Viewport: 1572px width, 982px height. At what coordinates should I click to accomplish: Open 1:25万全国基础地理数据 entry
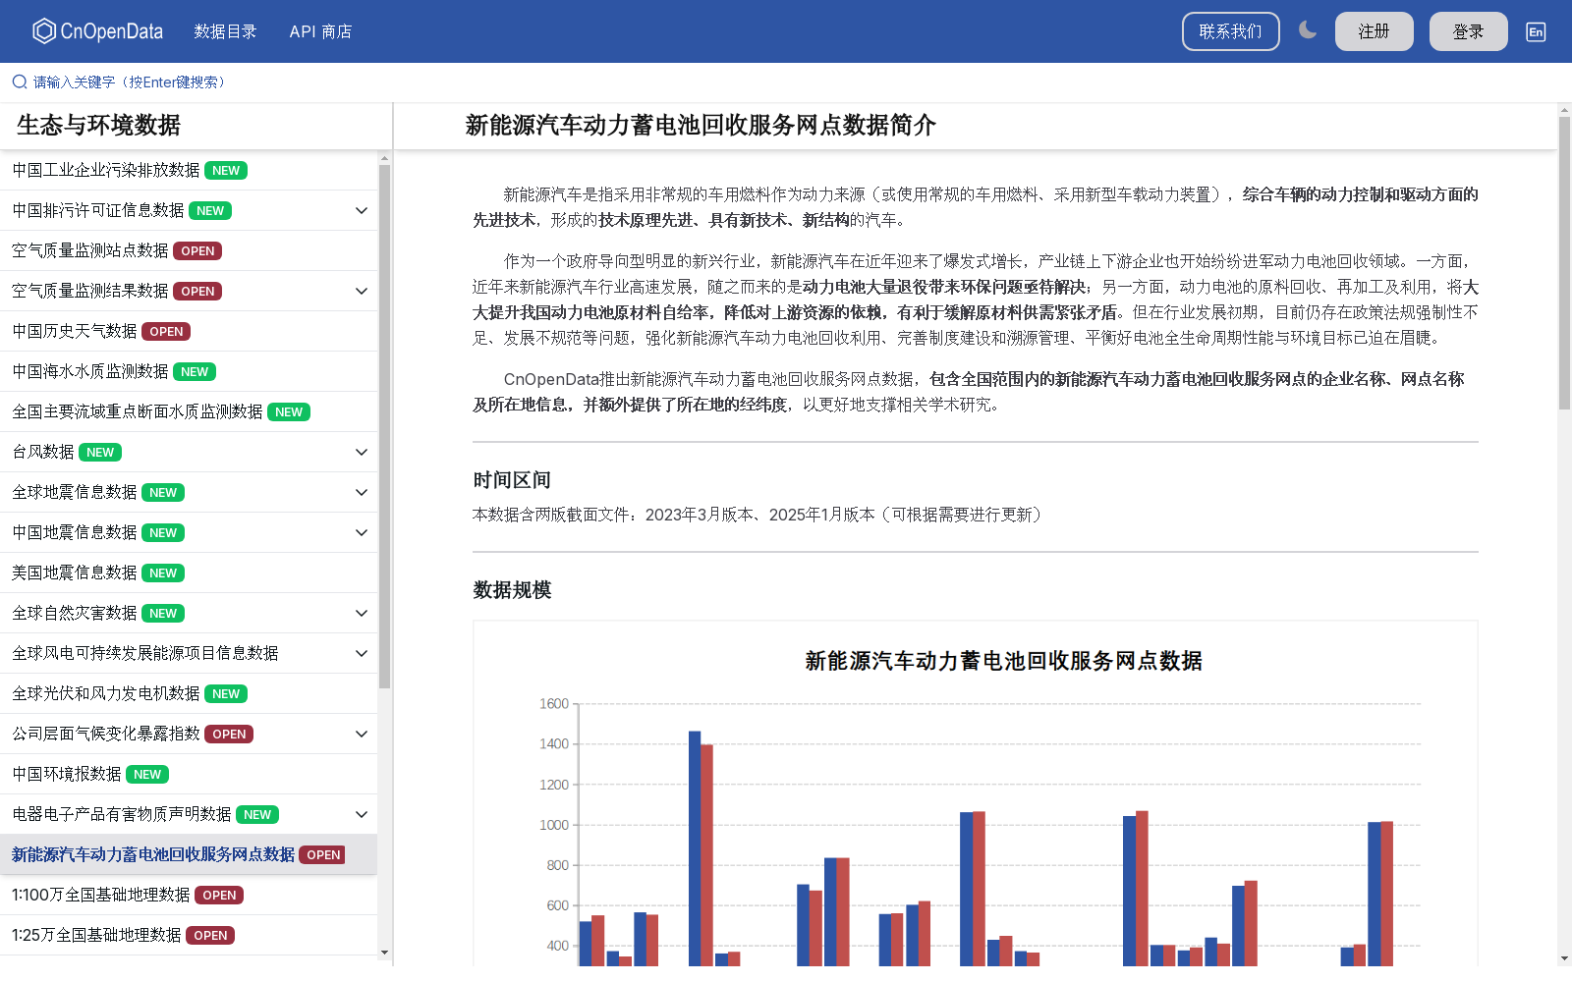click(189, 935)
